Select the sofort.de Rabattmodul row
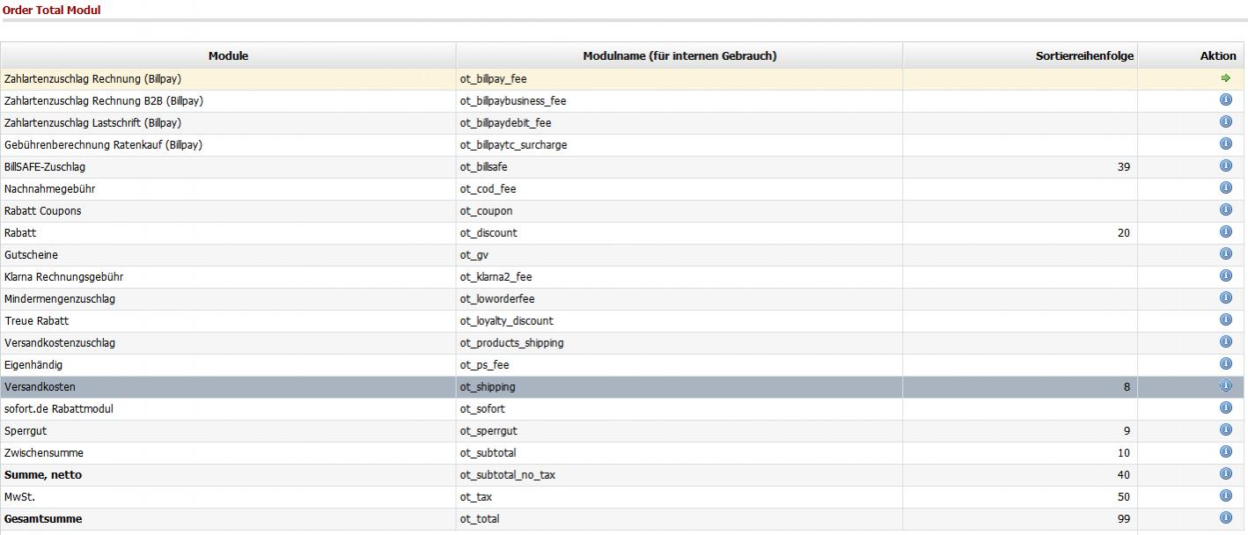1248x535 pixels. (x=59, y=409)
